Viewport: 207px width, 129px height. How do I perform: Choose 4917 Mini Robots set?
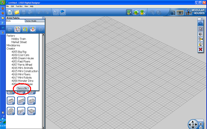click(22, 78)
